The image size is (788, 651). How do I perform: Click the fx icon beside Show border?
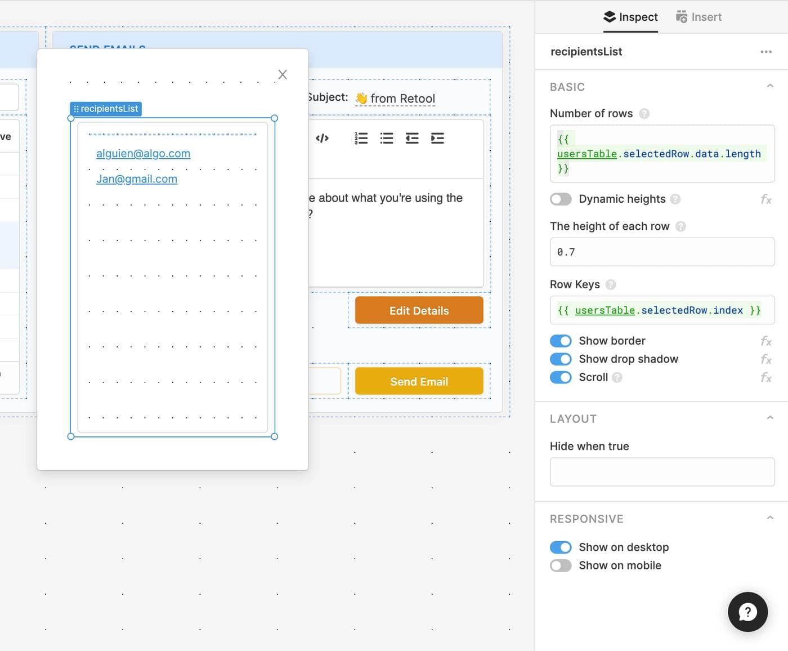[765, 341]
